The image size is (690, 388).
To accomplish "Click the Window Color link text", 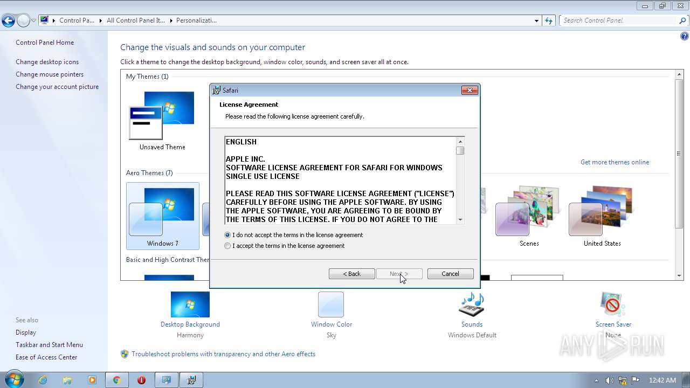I will pyautogui.click(x=332, y=324).
